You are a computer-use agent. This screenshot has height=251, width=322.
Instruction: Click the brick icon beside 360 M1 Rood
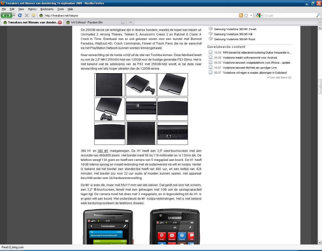[x=211, y=39]
